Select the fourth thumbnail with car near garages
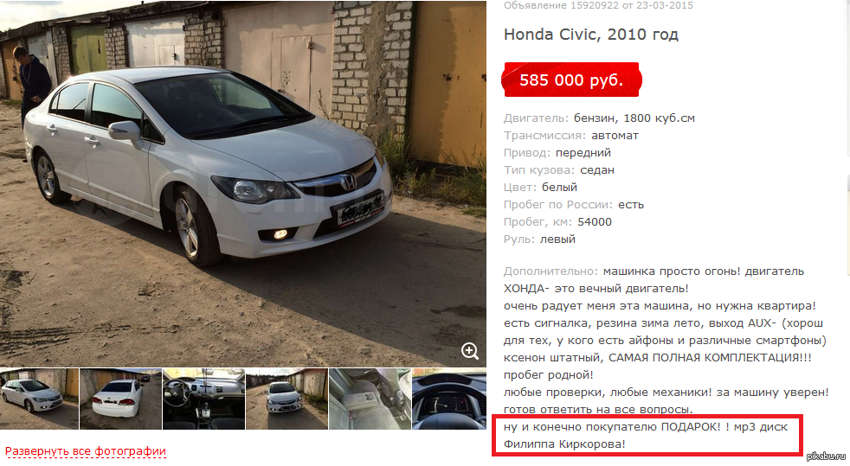The image size is (850, 466). (x=287, y=399)
